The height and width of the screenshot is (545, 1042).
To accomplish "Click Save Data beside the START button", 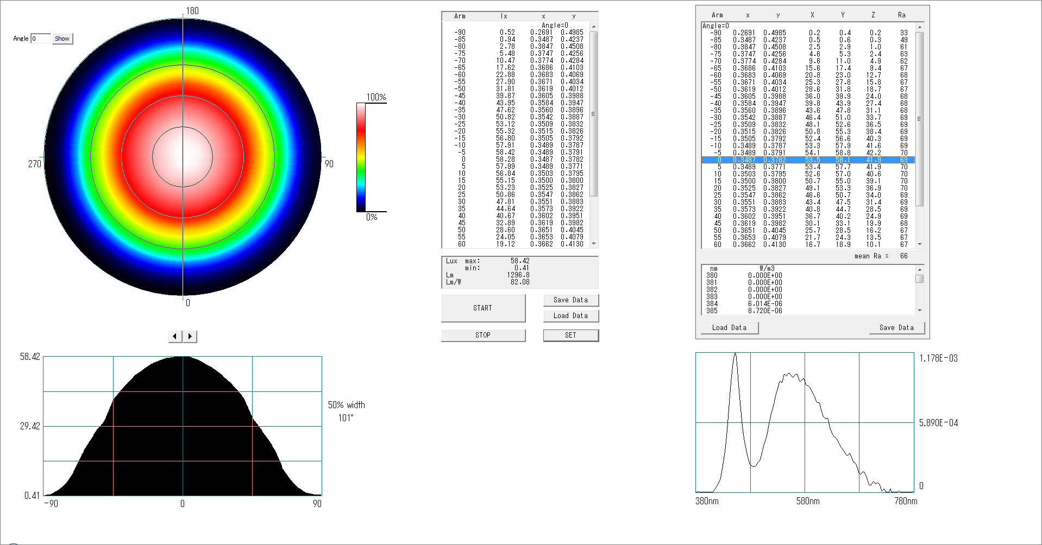I will (x=570, y=300).
